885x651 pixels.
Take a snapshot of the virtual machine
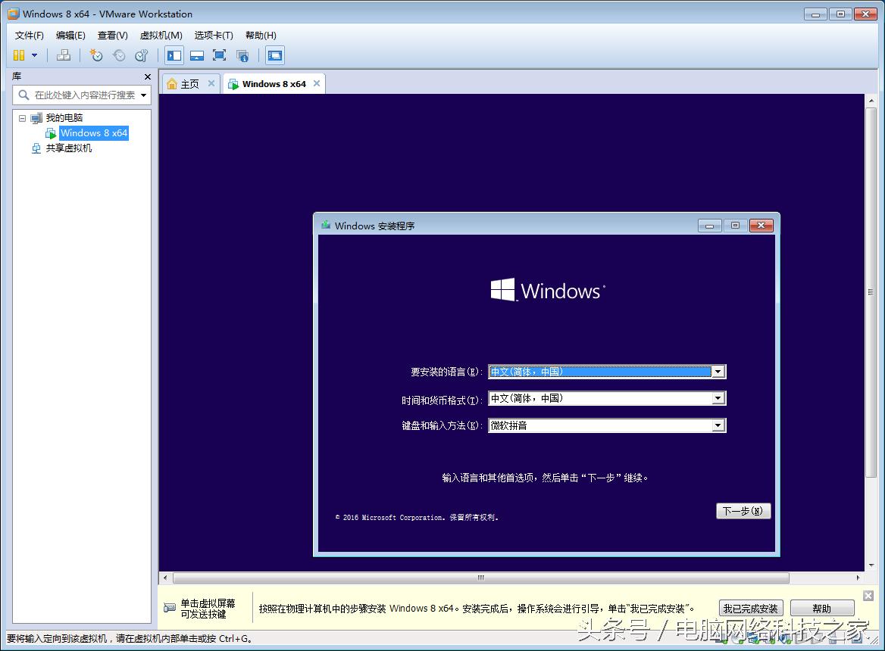(x=96, y=55)
